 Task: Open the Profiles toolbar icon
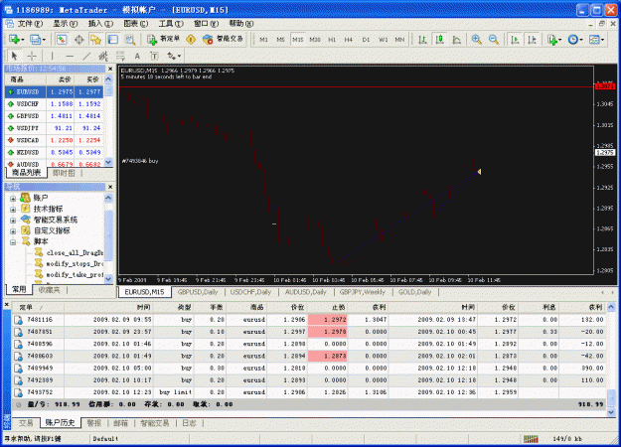pyautogui.click(x=35, y=39)
